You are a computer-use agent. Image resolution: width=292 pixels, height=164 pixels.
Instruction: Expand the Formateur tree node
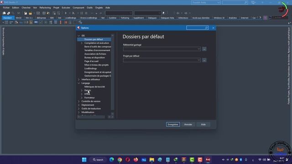point(82,97)
